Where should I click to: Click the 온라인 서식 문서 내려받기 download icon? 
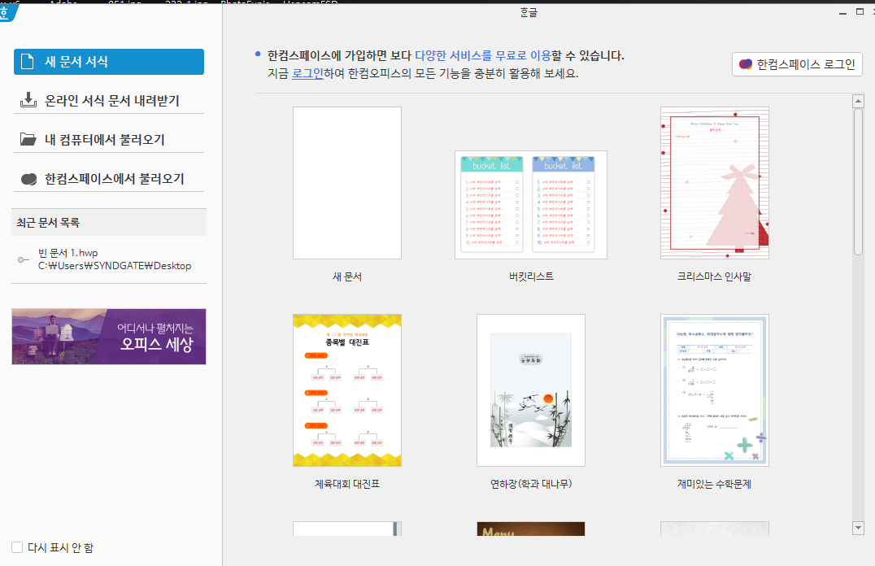point(28,100)
